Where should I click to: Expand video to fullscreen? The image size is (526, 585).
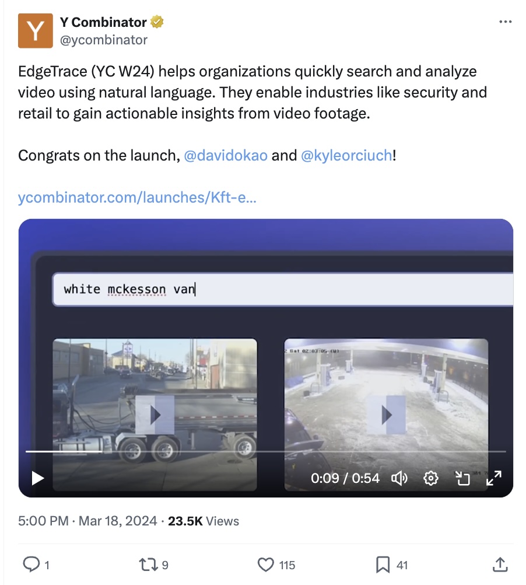[x=493, y=478]
